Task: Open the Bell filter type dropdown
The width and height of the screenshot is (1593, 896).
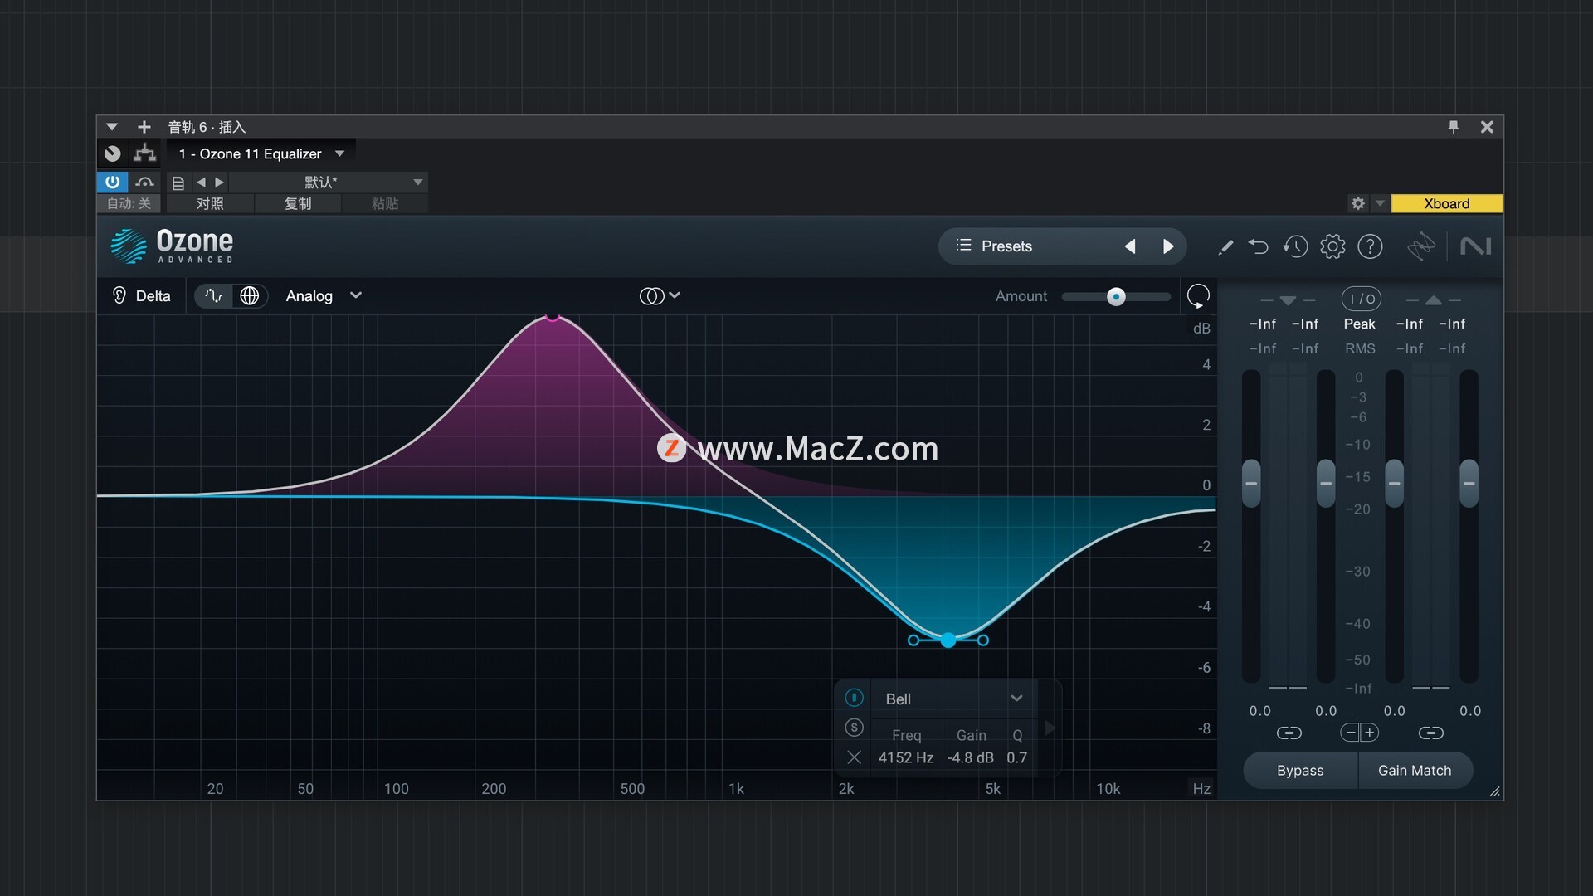Action: pos(954,699)
